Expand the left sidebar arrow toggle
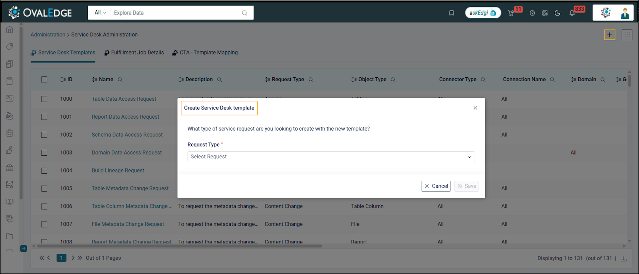This screenshot has width=639, height=274. pos(24,249)
